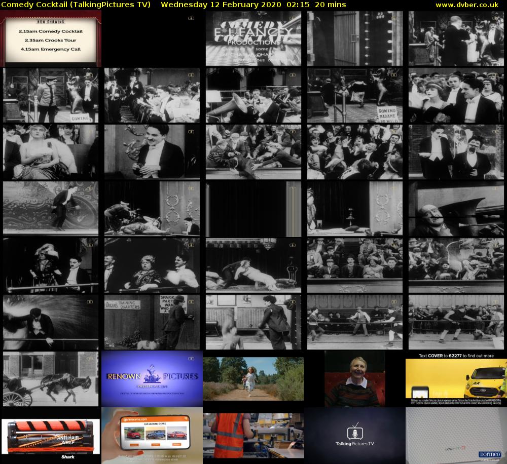Open the orange hi-vis vest worker thumbnail
The height and width of the screenshot is (464, 507).
tap(253, 436)
